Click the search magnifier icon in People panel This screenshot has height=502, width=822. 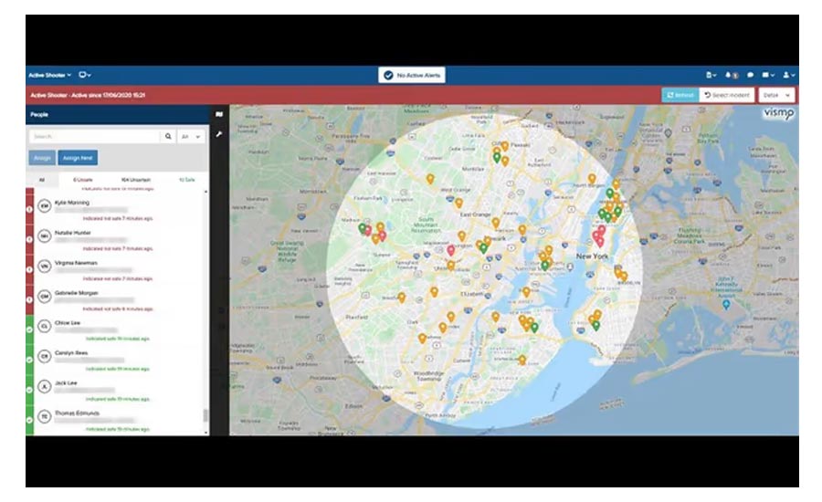168,137
